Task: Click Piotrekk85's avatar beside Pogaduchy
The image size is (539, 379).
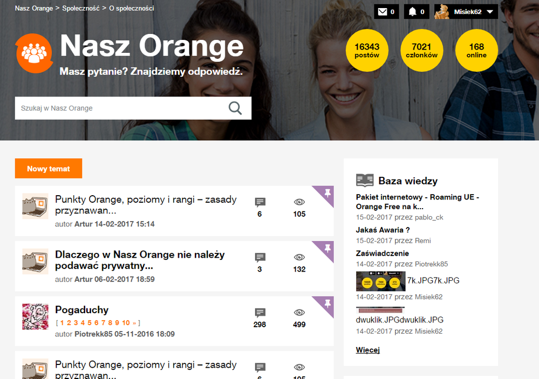Action: (x=35, y=316)
